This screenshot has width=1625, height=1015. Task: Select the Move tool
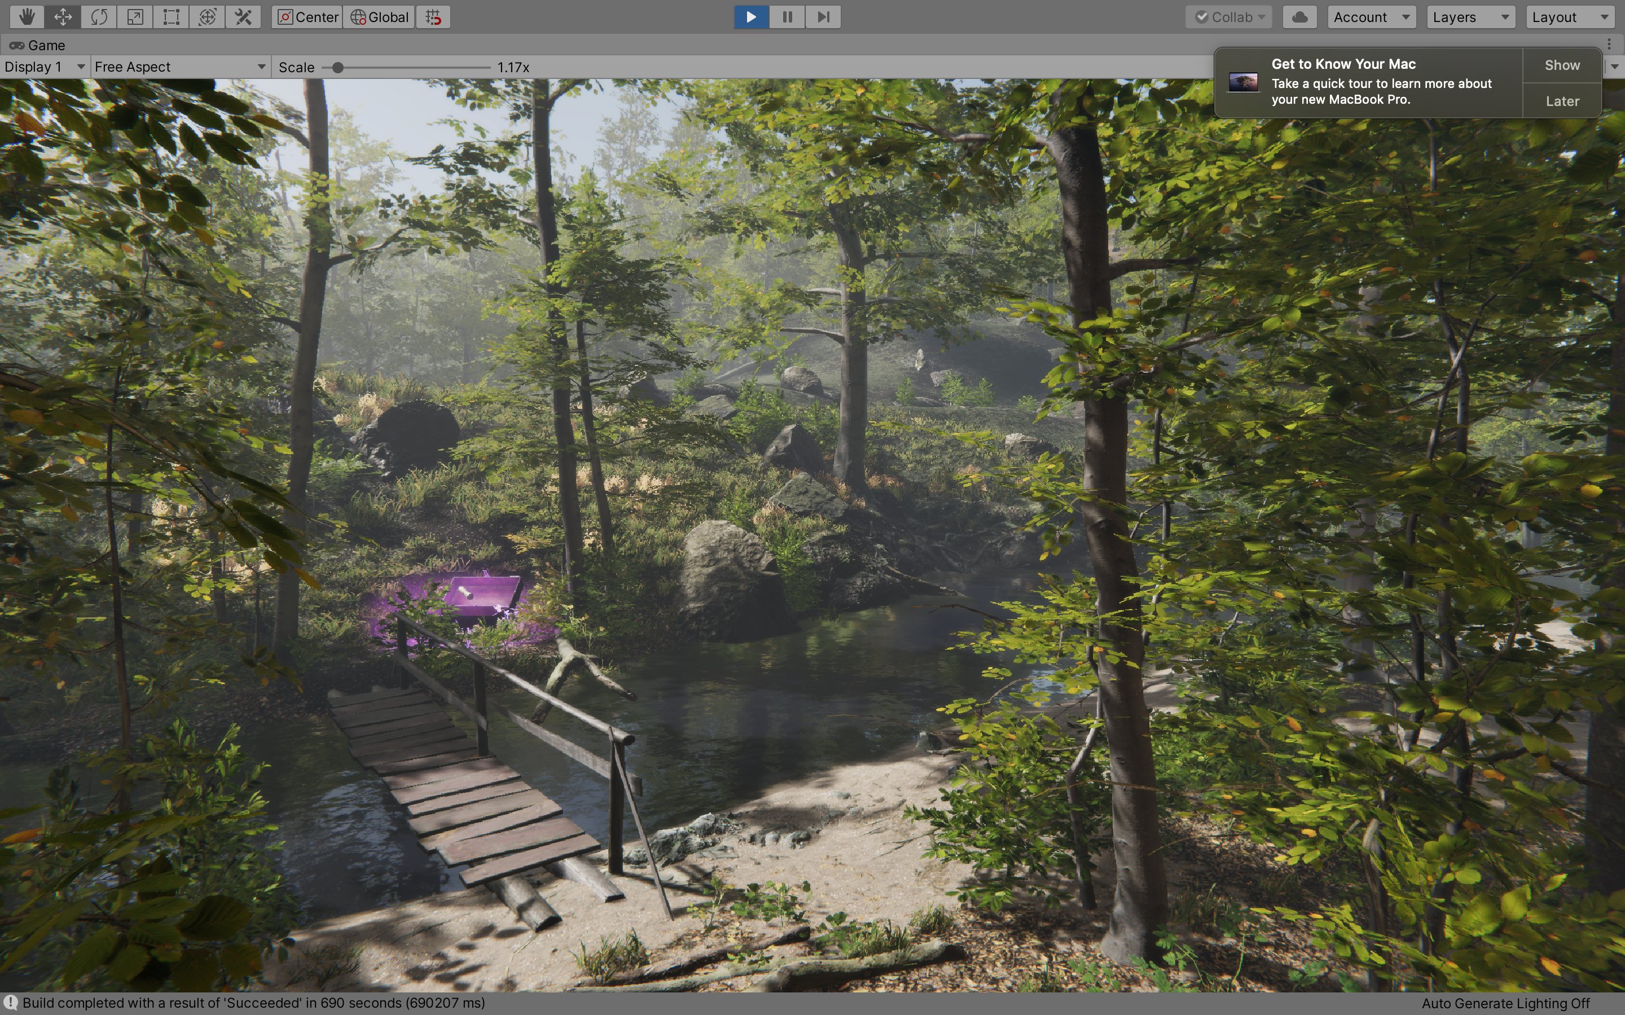click(63, 17)
